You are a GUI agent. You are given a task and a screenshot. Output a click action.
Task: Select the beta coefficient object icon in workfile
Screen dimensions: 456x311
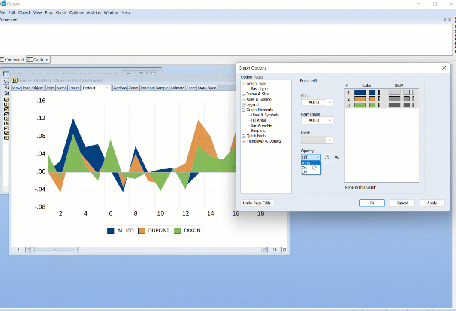point(6,104)
